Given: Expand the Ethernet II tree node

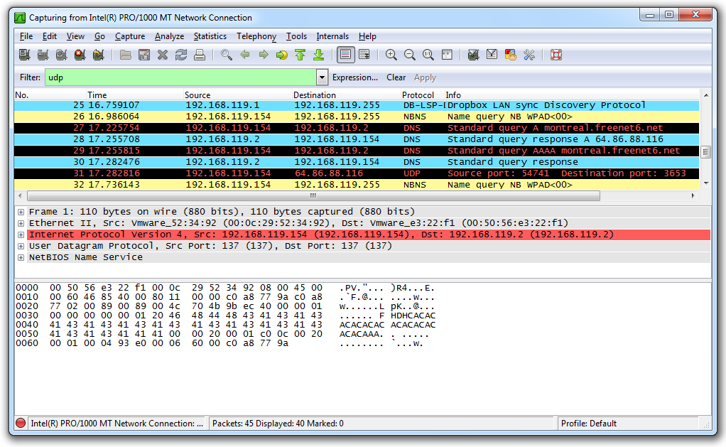Looking at the screenshot, I should 21,223.
